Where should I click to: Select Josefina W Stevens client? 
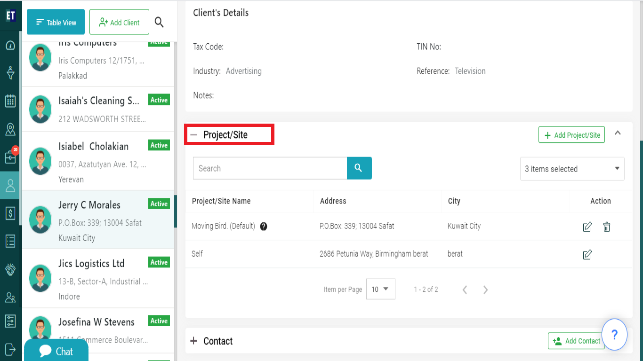click(98, 331)
